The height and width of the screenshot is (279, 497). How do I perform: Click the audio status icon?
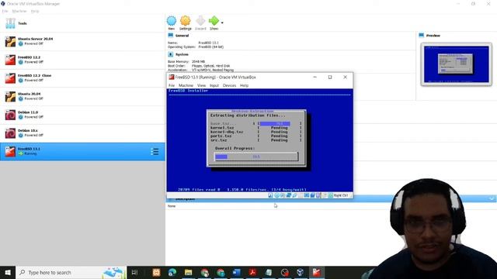click(x=283, y=195)
